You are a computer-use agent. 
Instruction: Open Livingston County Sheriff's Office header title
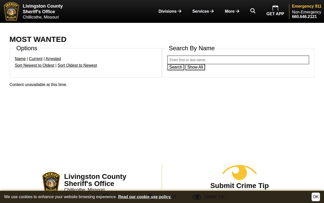(43, 9)
